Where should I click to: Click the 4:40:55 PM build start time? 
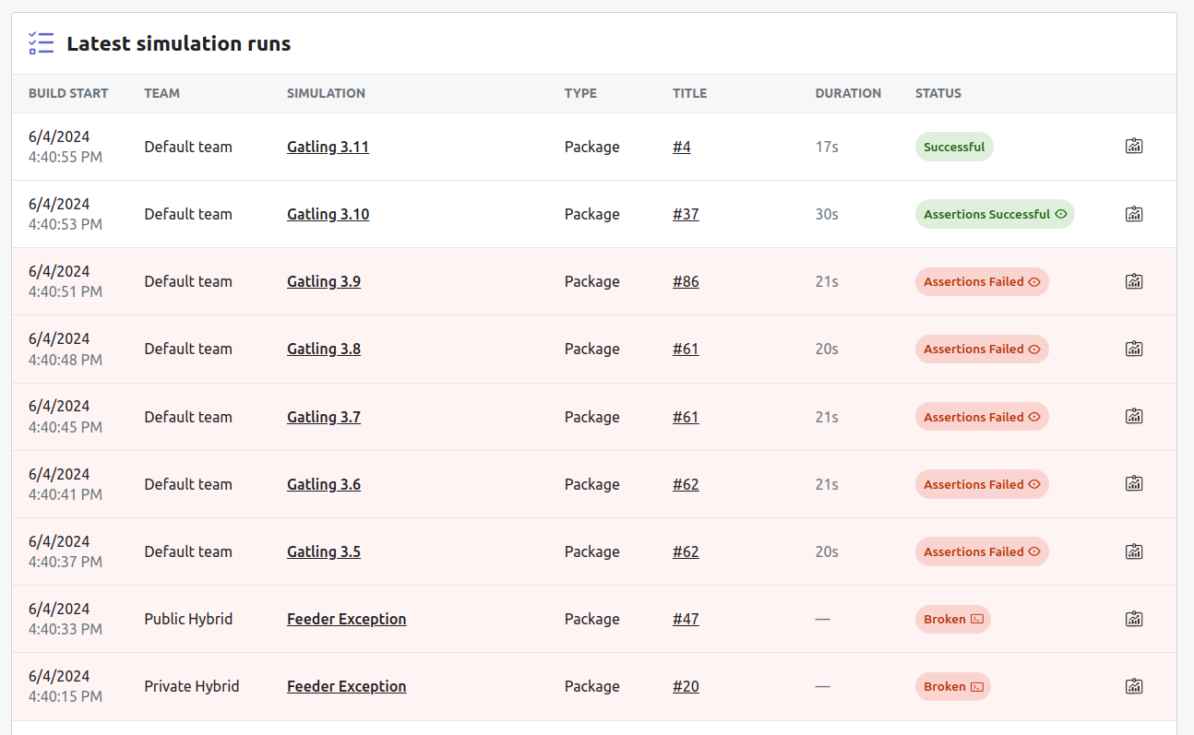[66, 157]
